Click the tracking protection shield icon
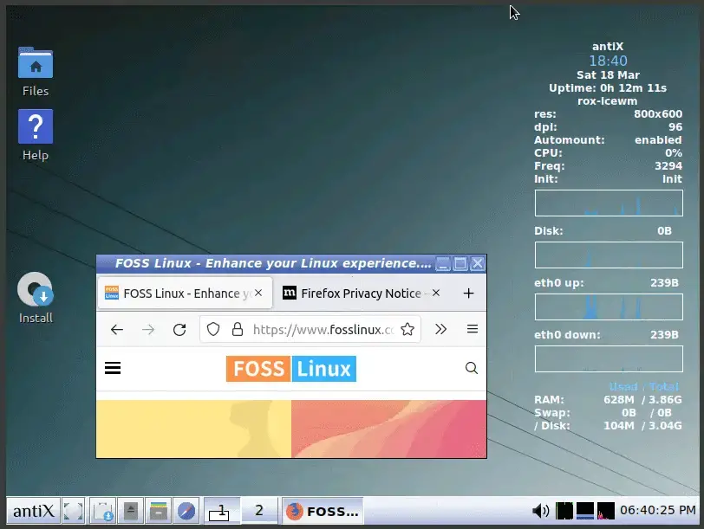This screenshot has width=704, height=529. [213, 330]
